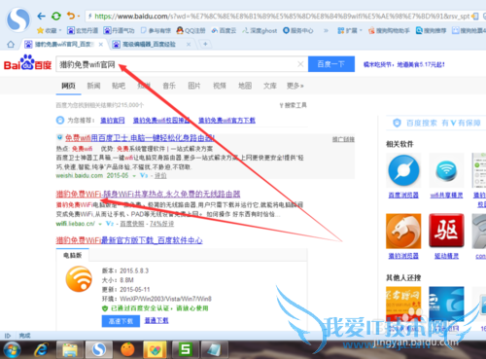Select the 新闻 search category
This screenshot has height=359, width=486.
coord(93,86)
